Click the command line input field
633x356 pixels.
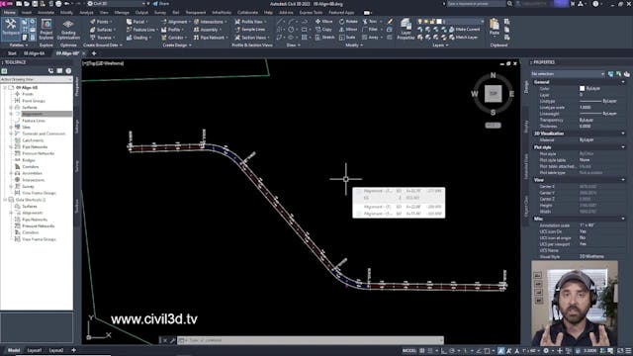[x=311, y=340]
